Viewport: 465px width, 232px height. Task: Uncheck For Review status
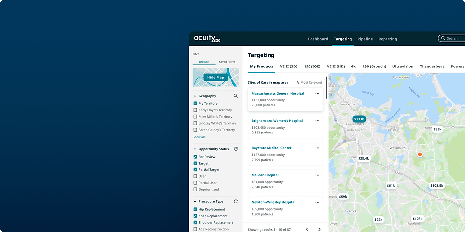[195, 157]
